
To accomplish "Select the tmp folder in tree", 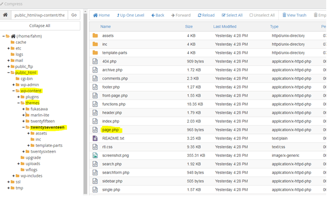I will coord(19,188).
